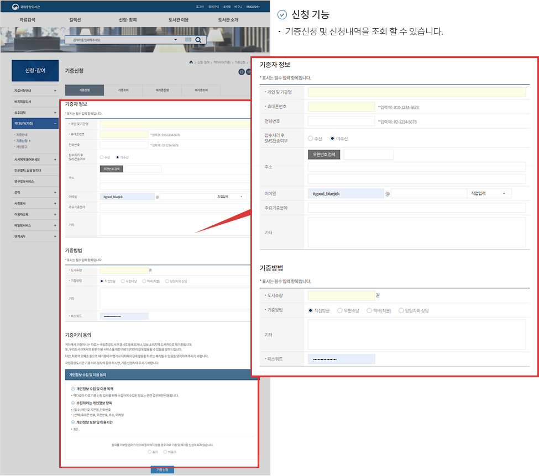Click the magnifier search icon in banner

(198, 40)
